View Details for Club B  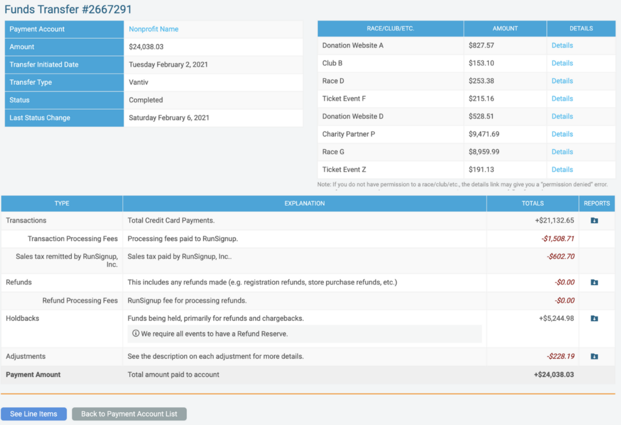point(562,63)
